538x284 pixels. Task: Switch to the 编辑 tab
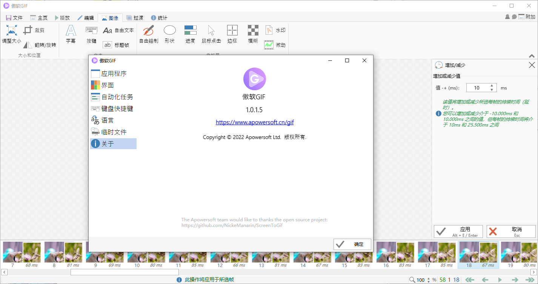tap(86, 18)
